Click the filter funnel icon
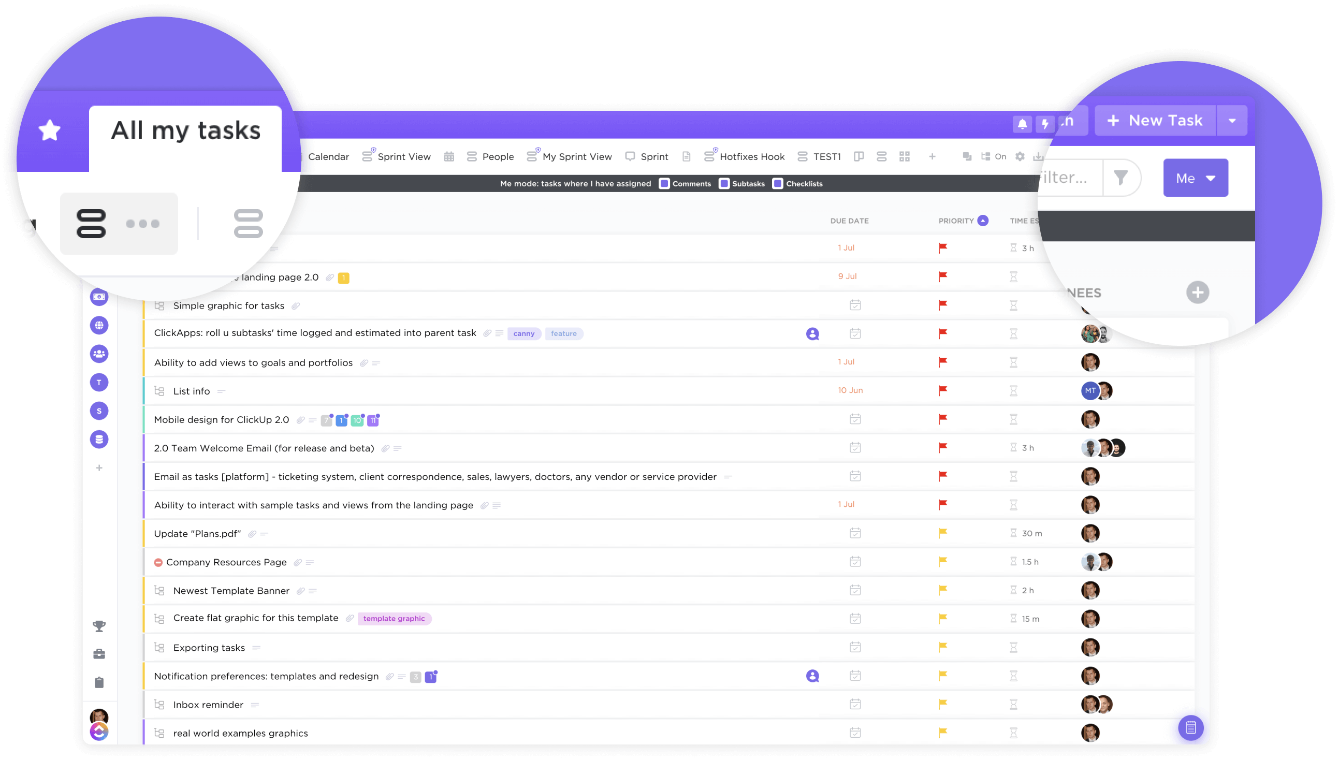Screen dimensions: 1339x760 [x=1123, y=178]
